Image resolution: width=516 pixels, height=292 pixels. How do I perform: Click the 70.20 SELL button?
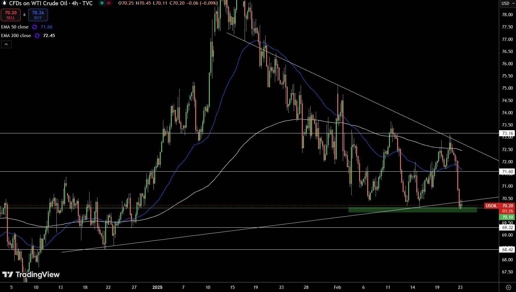click(11, 15)
